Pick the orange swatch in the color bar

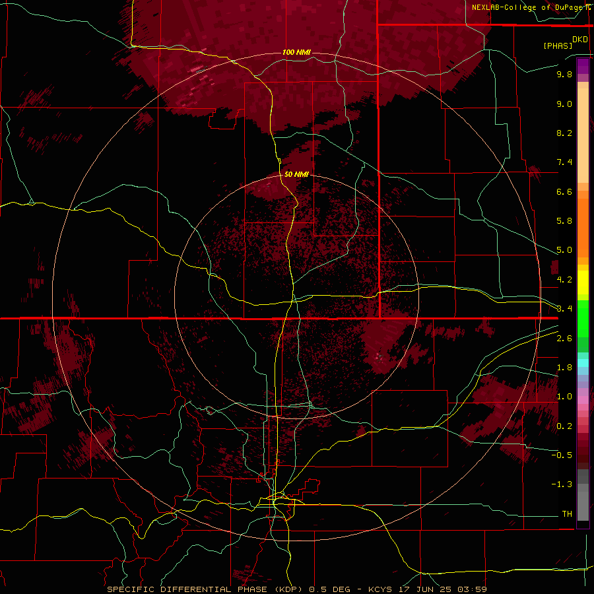click(583, 228)
